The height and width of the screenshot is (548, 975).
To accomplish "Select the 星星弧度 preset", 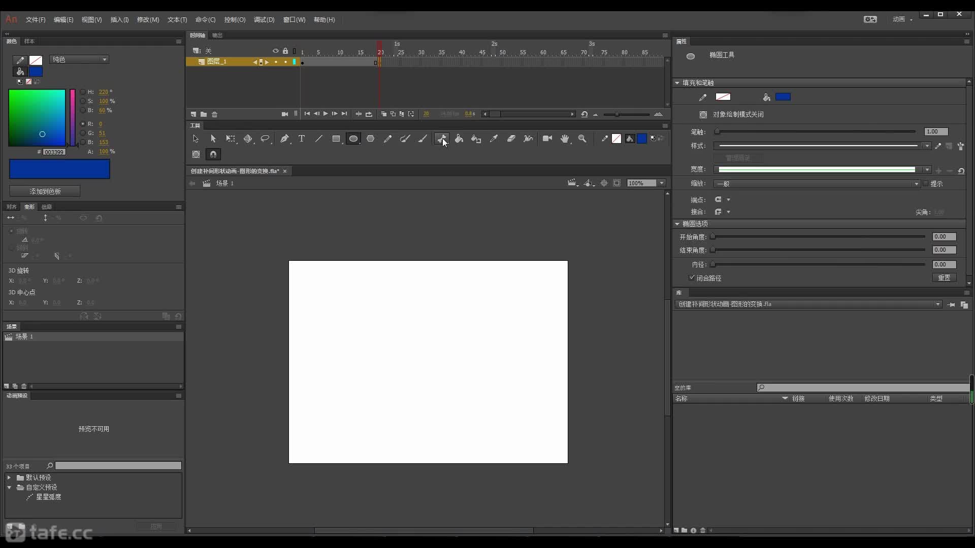I will [x=49, y=497].
